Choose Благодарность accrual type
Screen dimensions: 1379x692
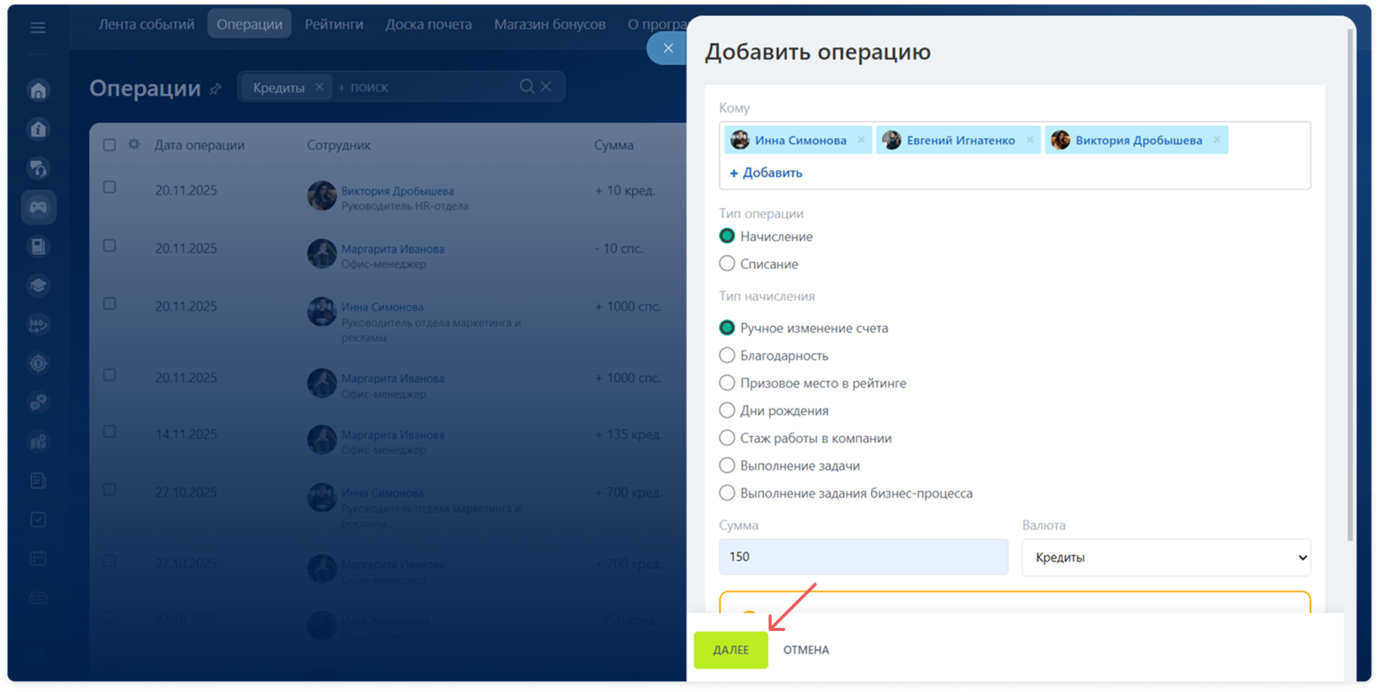tap(727, 356)
